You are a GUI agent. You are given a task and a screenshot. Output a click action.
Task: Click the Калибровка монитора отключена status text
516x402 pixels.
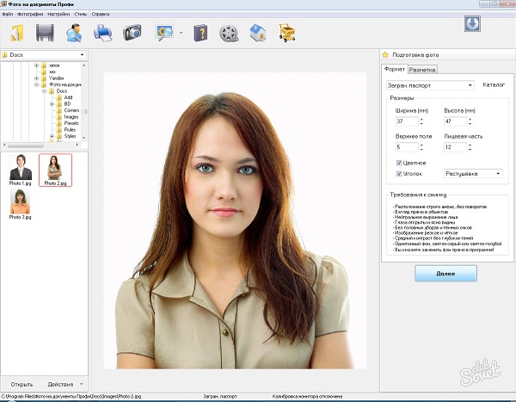pyautogui.click(x=307, y=396)
